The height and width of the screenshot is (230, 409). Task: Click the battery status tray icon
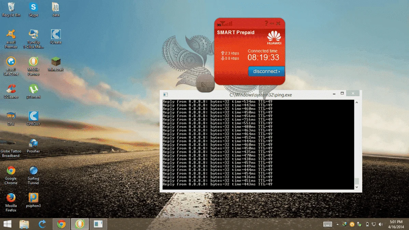pos(367,224)
